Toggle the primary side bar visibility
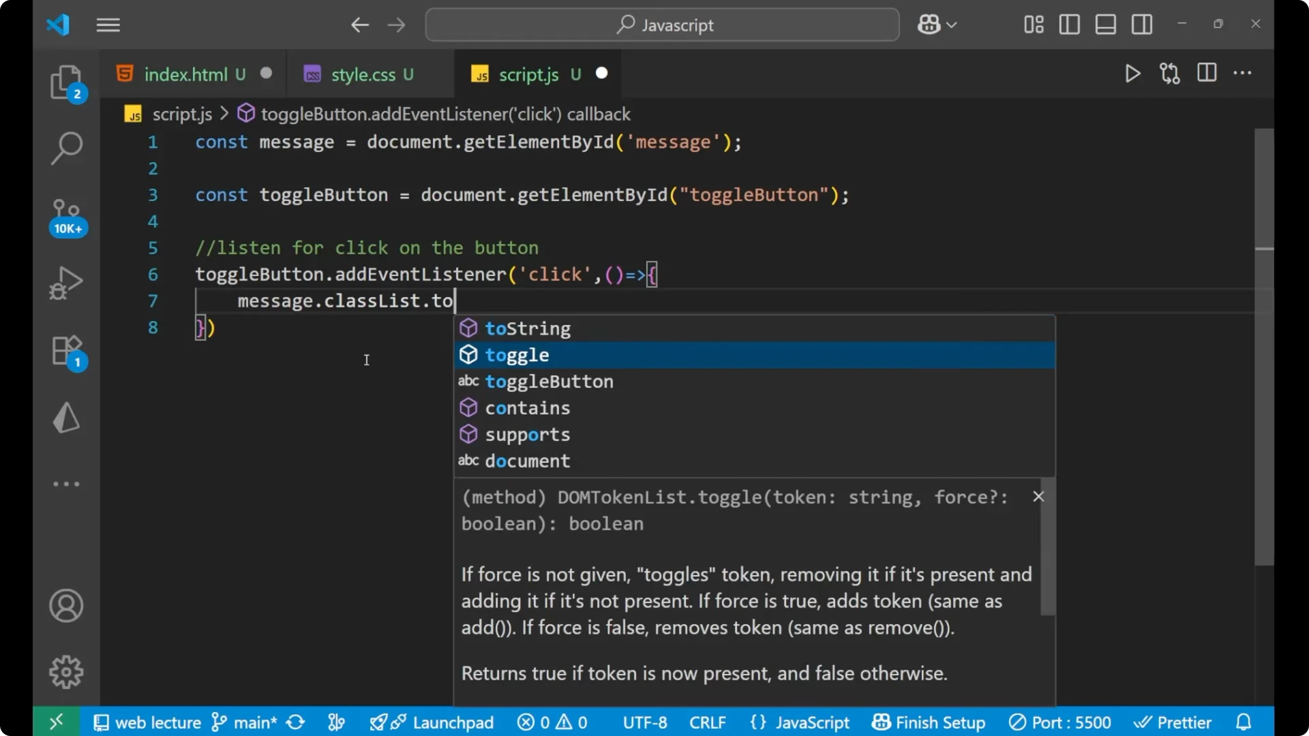The width and height of the screenshot is (1309, 736). click(1069, 25)
